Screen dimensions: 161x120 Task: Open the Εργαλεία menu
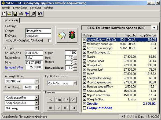tap(35, 8)
